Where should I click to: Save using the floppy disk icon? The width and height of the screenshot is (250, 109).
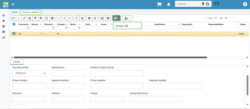point(30,18)
